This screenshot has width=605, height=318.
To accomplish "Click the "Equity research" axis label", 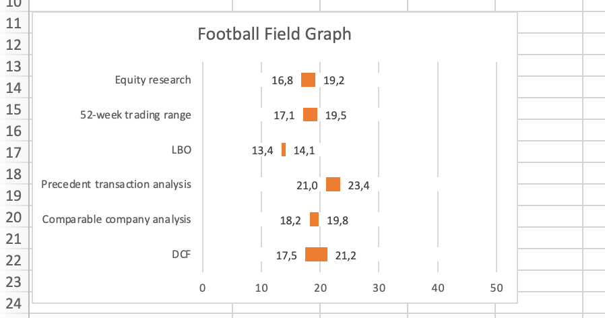I will click(x=153, y=80).
